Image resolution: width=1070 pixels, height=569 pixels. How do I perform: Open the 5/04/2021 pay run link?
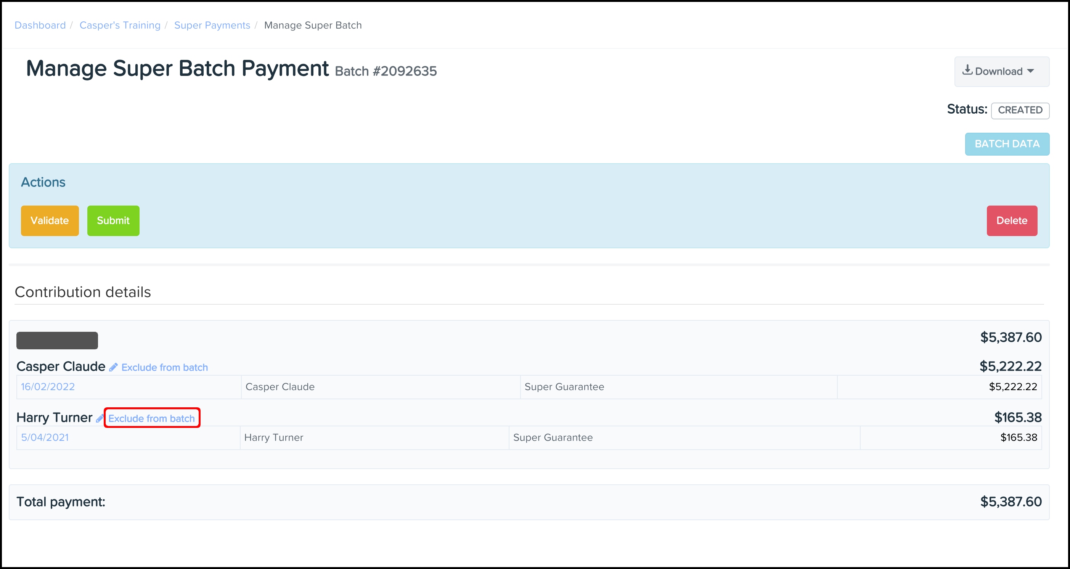[x=45, y=437]
